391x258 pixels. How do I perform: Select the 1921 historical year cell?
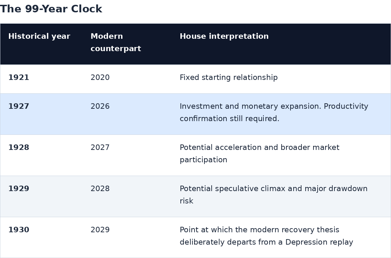click(19, 77)
